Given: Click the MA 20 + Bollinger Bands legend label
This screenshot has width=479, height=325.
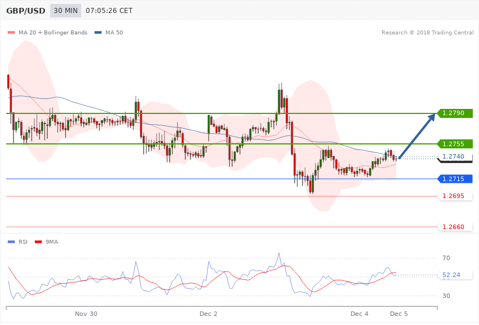Looking at the screenshot, I should click(x=53, y=32).
